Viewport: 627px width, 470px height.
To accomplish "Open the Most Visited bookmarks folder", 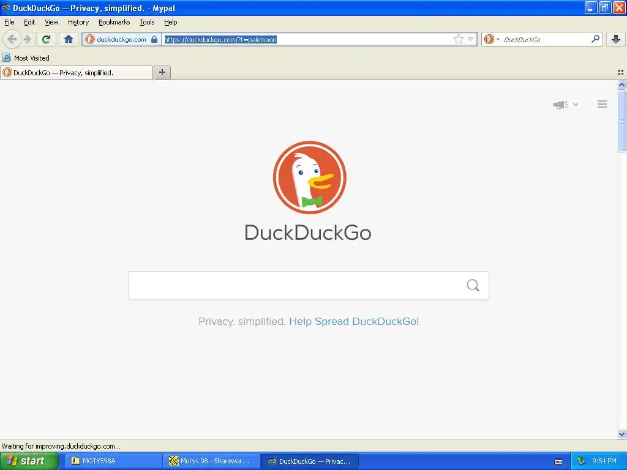I will pos(26,58).
